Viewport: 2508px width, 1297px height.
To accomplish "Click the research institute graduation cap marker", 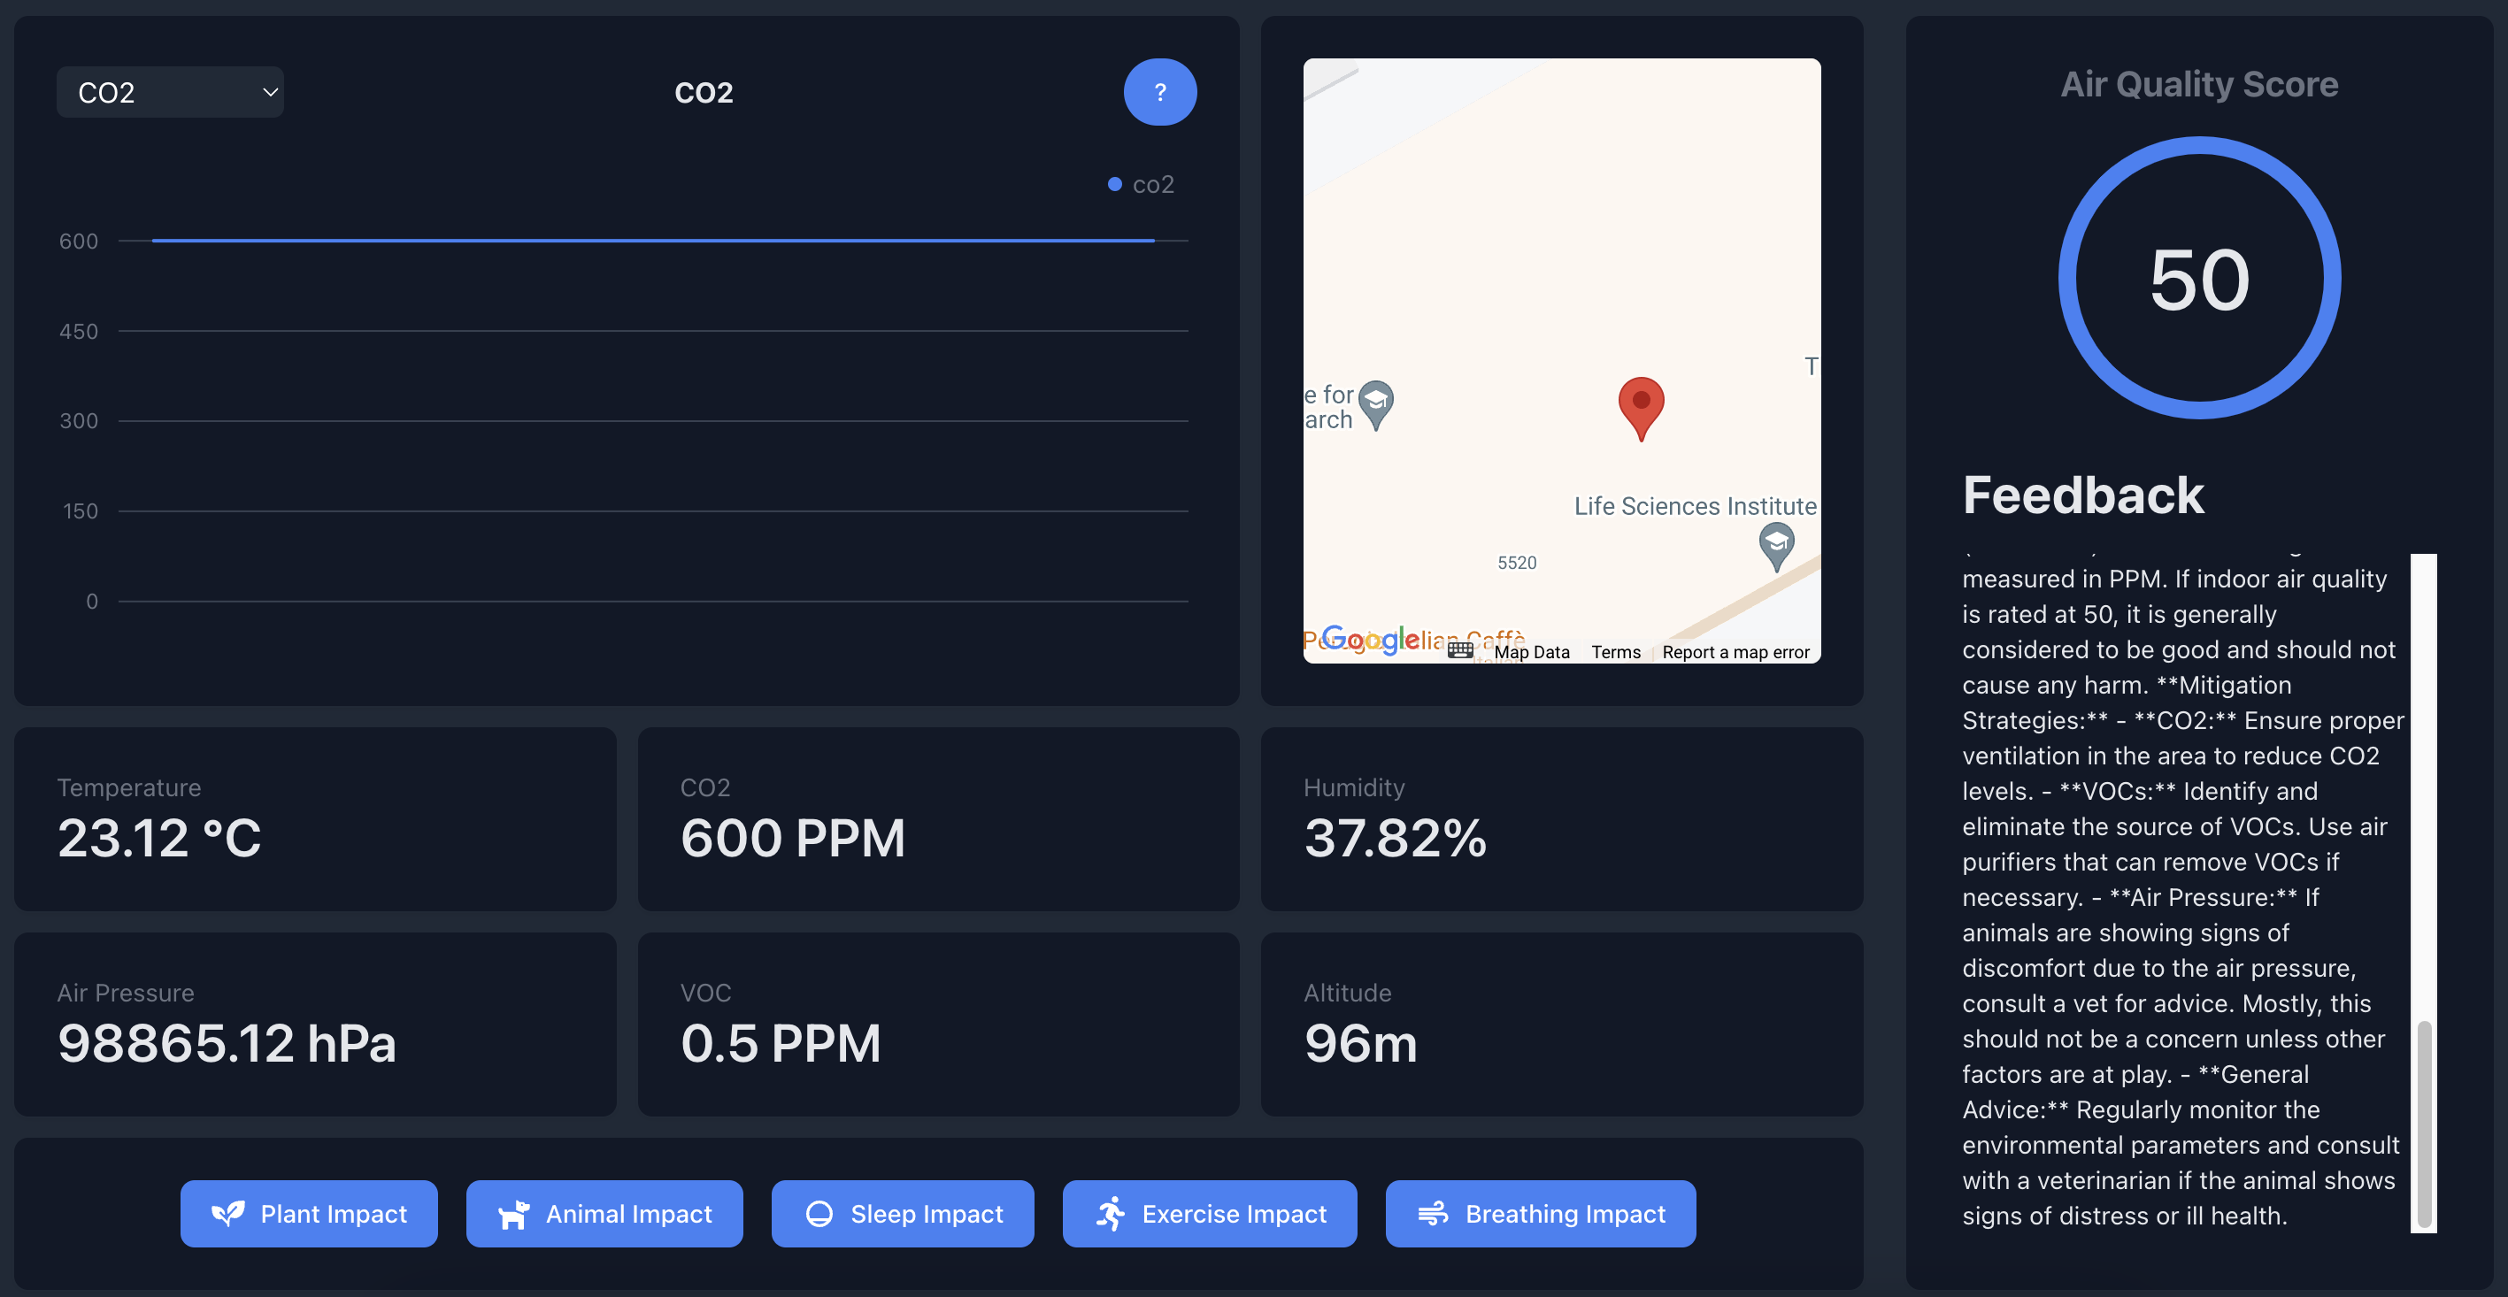I will pos(1376,403).
